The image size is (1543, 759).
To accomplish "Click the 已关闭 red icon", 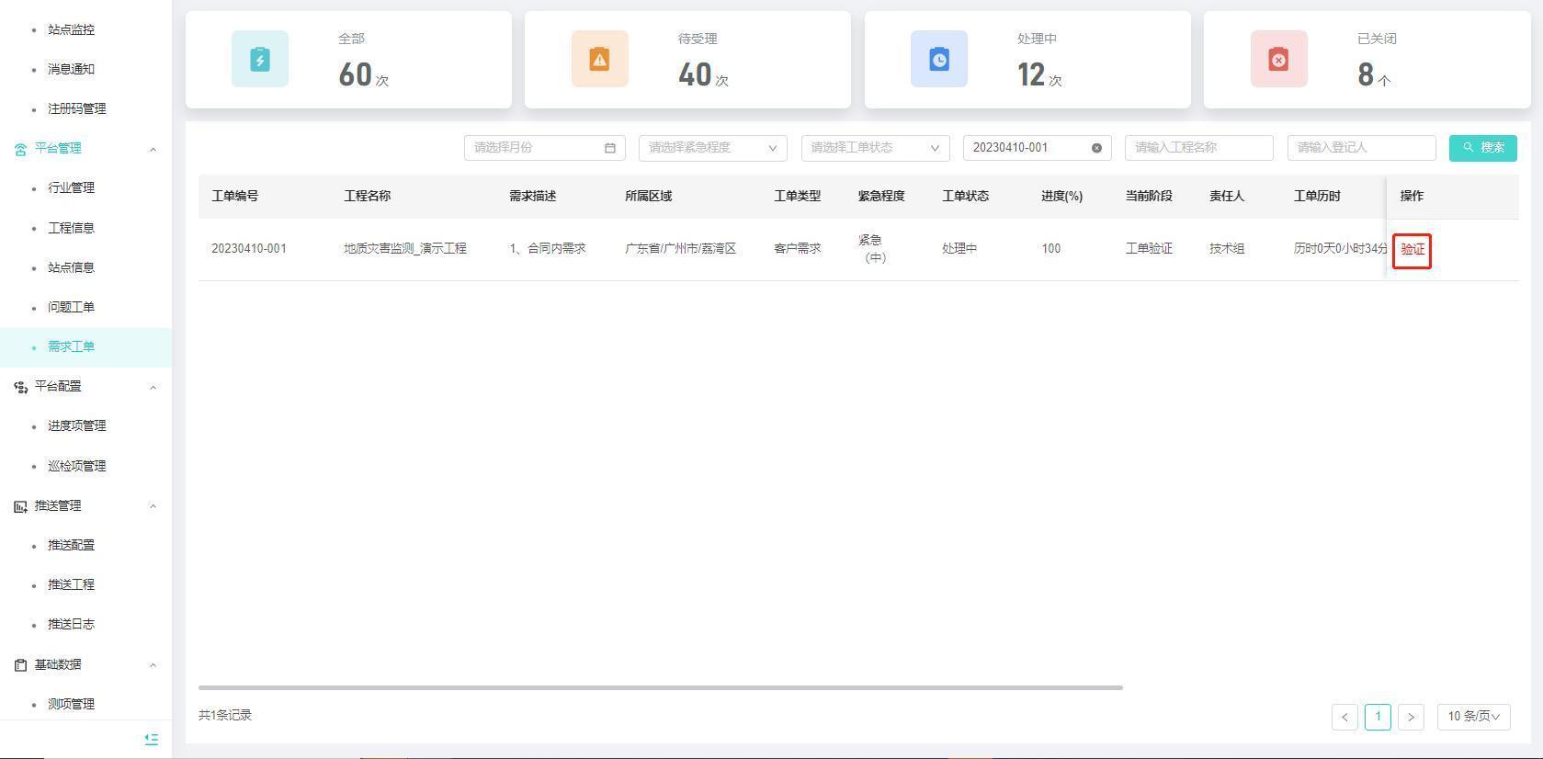I will [1278, 59].
